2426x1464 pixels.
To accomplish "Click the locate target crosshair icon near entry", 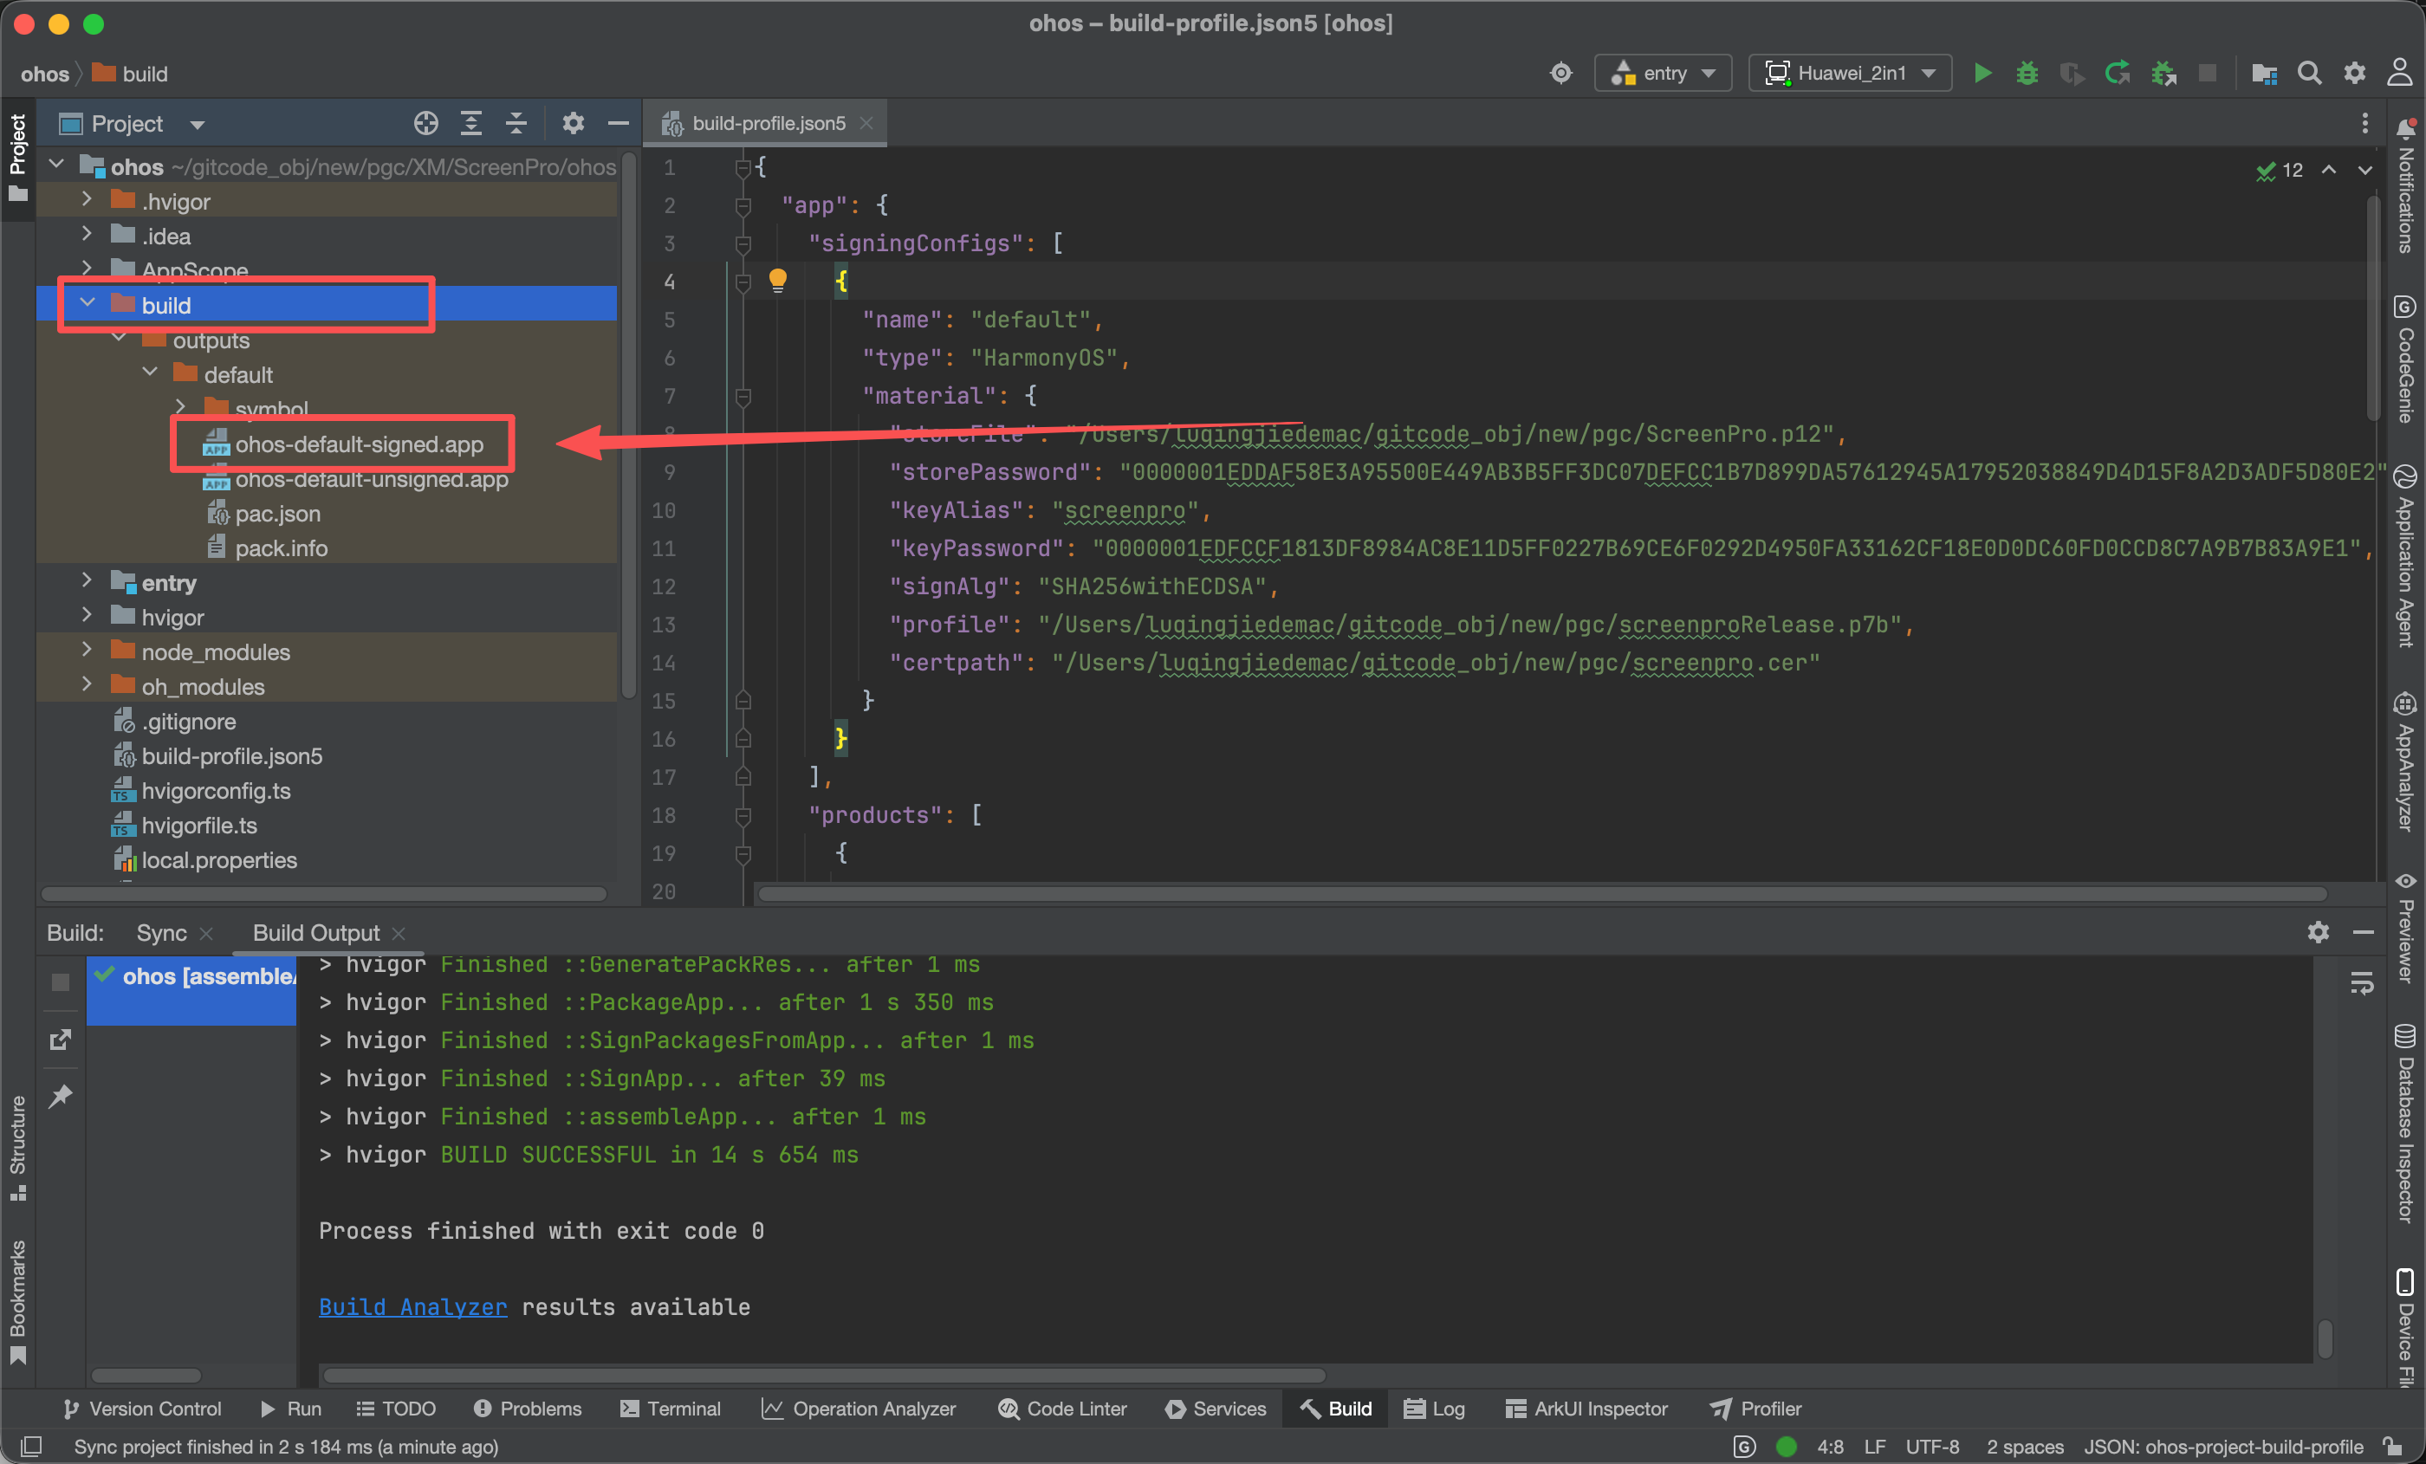I will [1560, 74].
